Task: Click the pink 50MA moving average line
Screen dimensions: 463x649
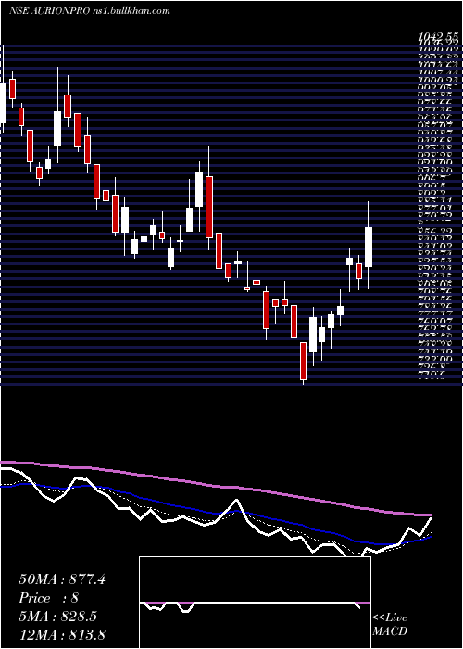Action: tap(215, 487)
